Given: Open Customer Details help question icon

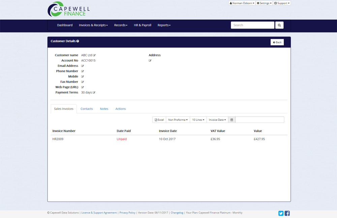Looking at the screenshot, I should click(x=78, y=41).
